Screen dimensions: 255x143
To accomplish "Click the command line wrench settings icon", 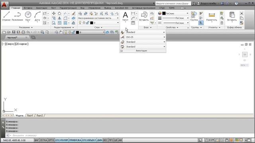I will point(3,127).
